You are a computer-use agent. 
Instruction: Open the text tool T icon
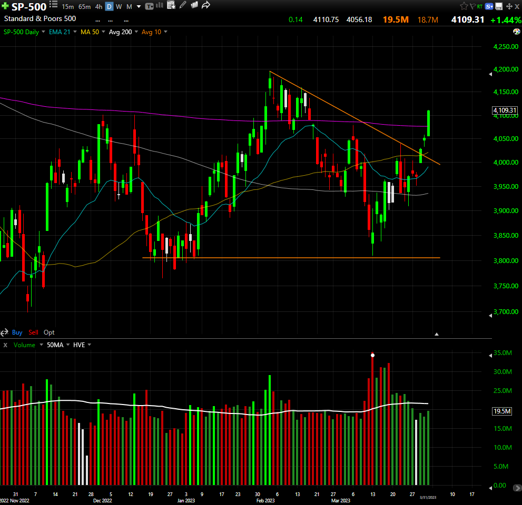click(x=150, y=6)
